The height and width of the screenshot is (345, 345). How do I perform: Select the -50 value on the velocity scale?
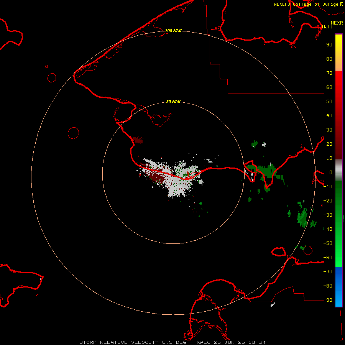click(x=328, y=243)
